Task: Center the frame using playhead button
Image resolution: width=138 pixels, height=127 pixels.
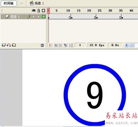Action: click(50, 45)
